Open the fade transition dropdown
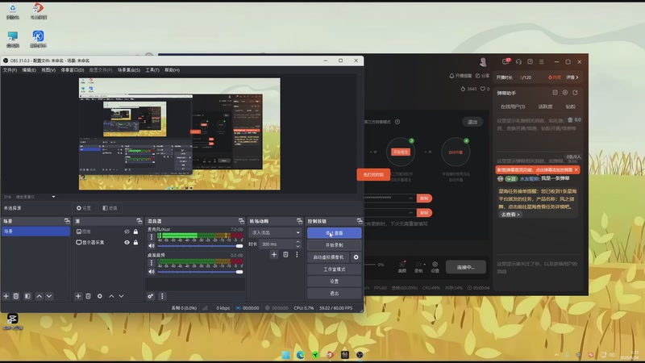This screenshot has height=363, width=645. pos(275,232)
